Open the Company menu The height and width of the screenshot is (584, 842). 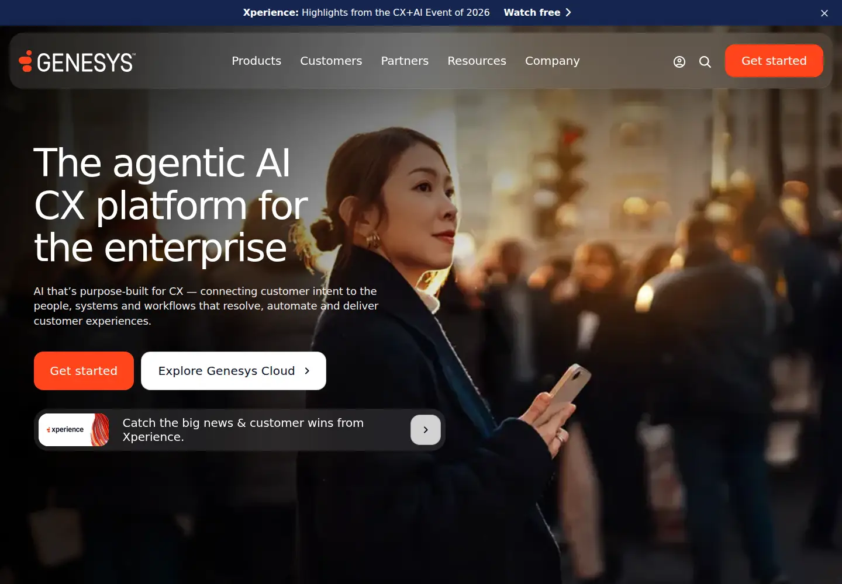click(x=552, y=61)
